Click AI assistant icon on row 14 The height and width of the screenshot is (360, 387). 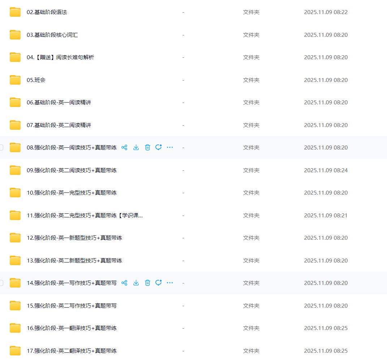click(158, 283)
